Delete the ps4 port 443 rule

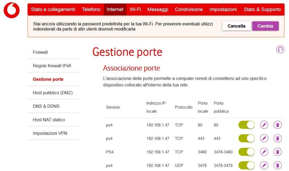pos(277,138)
